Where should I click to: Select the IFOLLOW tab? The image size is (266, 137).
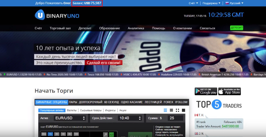(181, 102)
